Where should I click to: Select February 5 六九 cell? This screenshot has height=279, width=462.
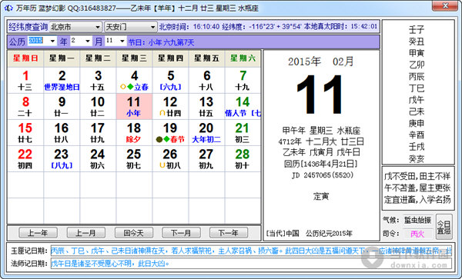171,80
